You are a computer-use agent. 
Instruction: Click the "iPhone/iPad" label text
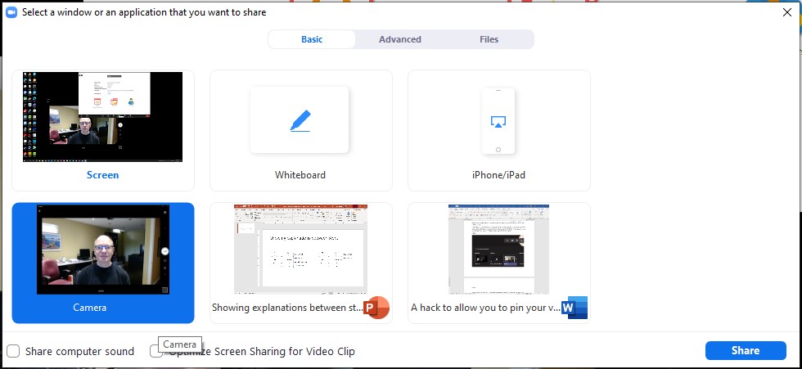point(498,175)
